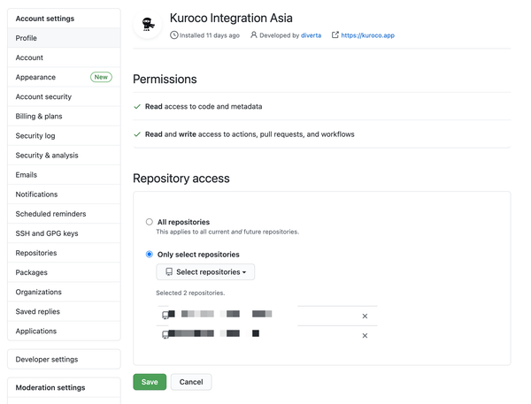Open the Select repositories dropdown

(x=205, y=272)
